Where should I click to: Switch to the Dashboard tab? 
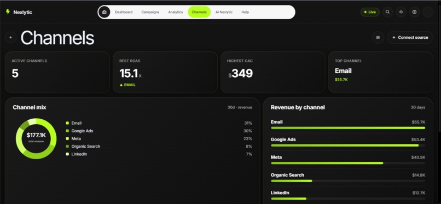[124, 12]
